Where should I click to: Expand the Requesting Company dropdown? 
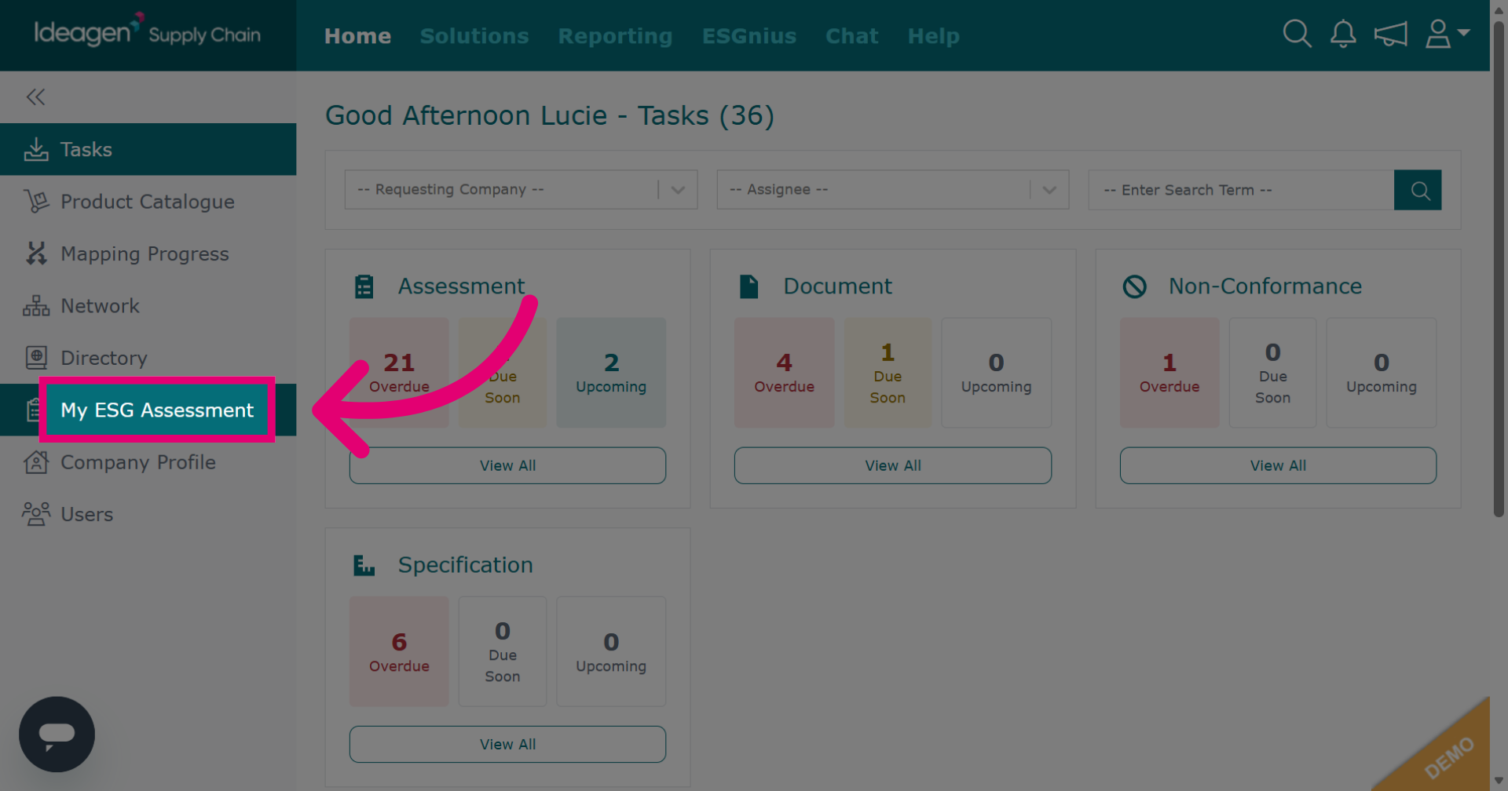(521, 190)
